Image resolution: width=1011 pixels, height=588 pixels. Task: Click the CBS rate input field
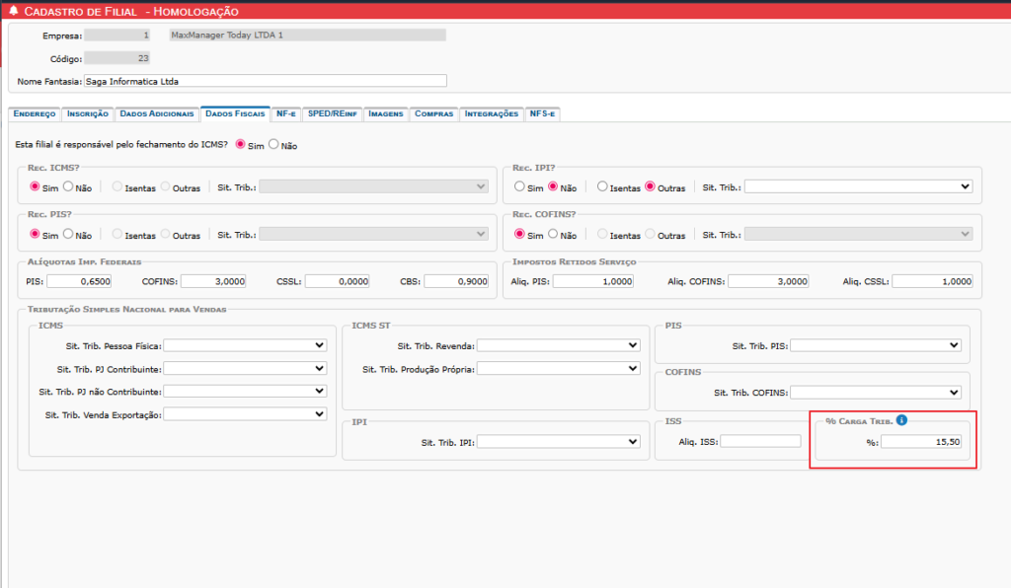(457, 281)
